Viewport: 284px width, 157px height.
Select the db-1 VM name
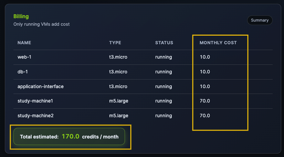23,72
